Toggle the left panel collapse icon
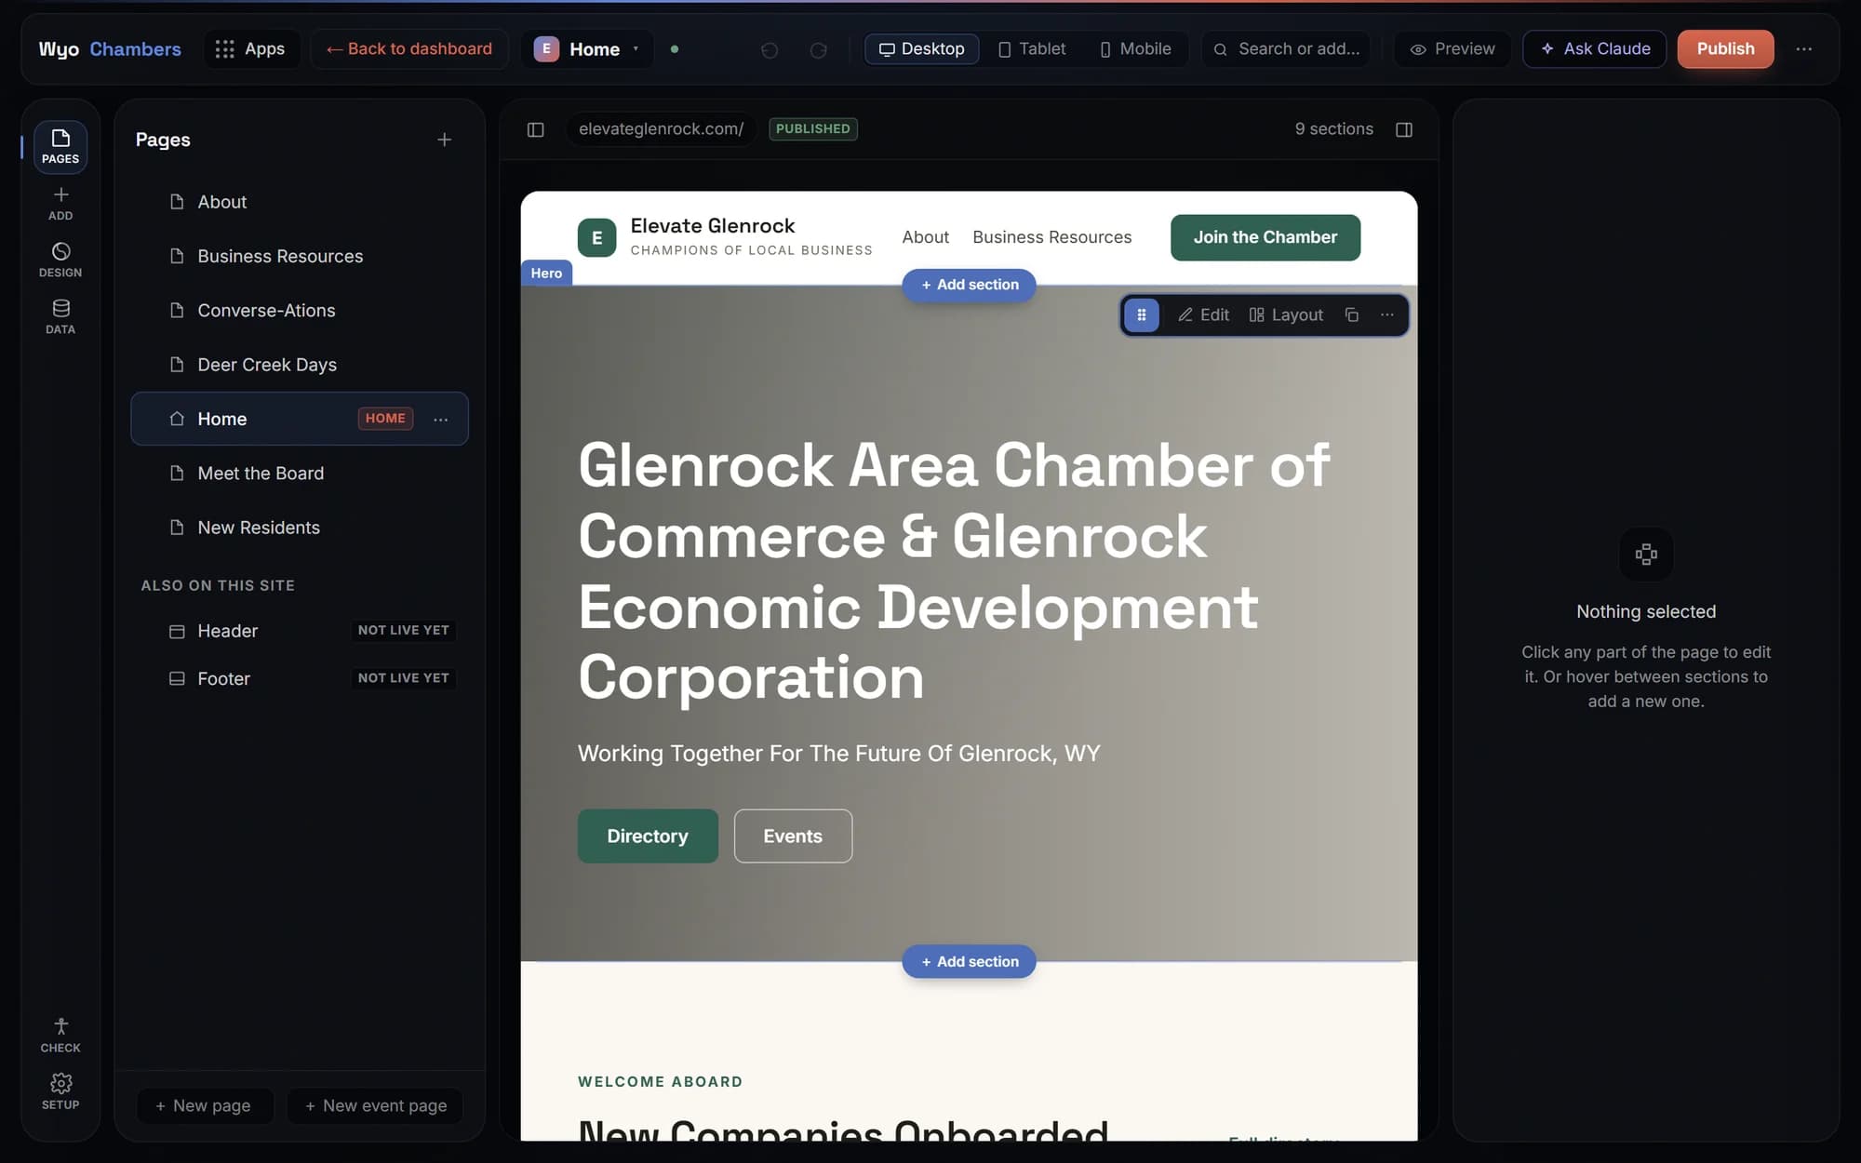1861x1163 pixels. (x=535, y=129)
